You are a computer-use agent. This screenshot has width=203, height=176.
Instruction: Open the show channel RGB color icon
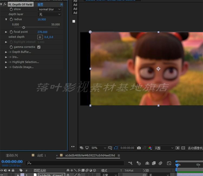click(x=150, y=148)
